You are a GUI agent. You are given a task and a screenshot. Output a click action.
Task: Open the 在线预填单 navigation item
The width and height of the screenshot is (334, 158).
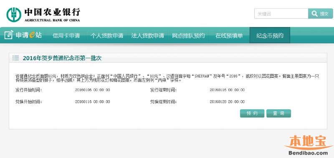[229, 35]
